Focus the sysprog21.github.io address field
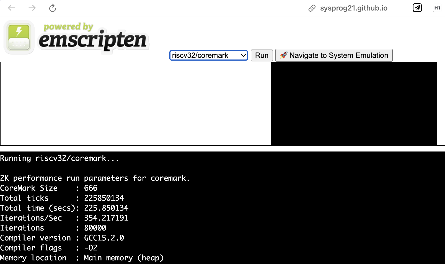Viewport: 445px width, 264px height. (353, 8)
